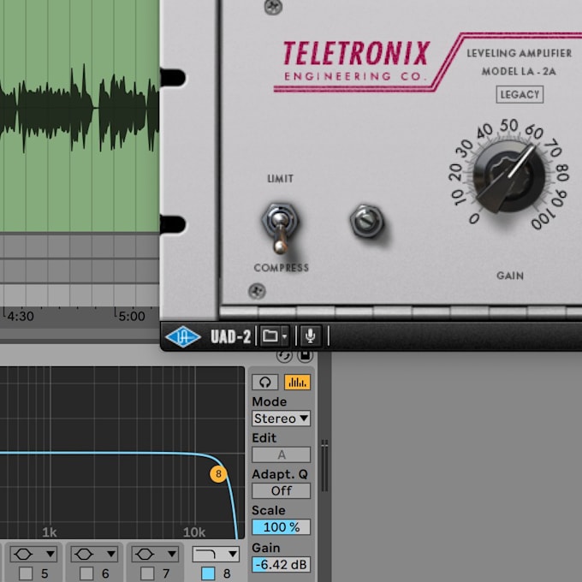Click the save preset disk icon
Screen dimensions: 582x582
(305, 356)
